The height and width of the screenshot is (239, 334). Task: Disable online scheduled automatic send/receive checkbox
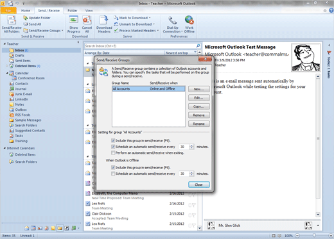pyautogui.click(x=113, y=147)
